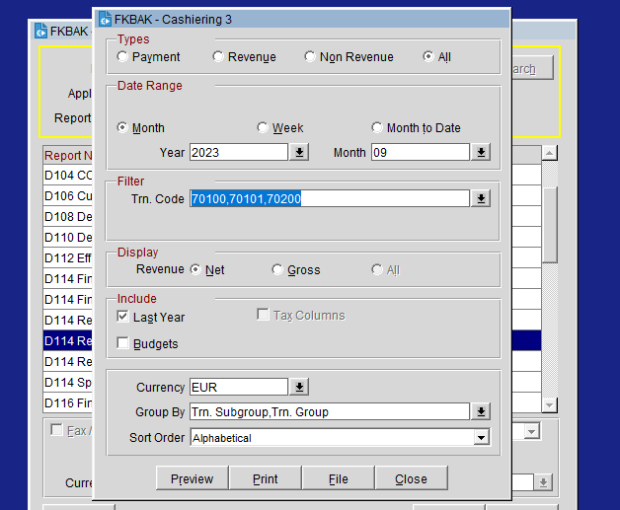Click the Preview button
The image size is (620, 510).
192,479
